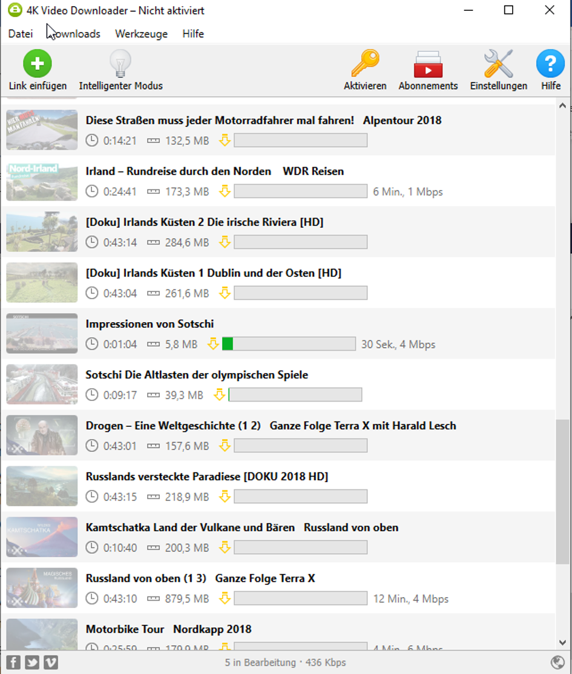Select title '[Doku] Irlands Küsten 1 Dublin und der Osten [HD]'
572x674 pixels.
tap(214, 273)
